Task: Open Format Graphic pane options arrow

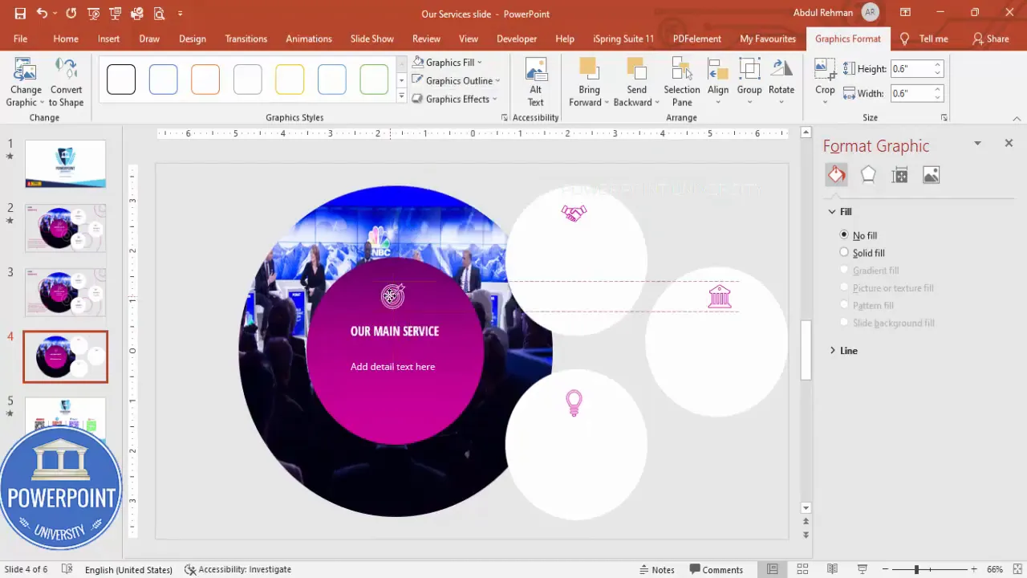Action: (977, 143)
